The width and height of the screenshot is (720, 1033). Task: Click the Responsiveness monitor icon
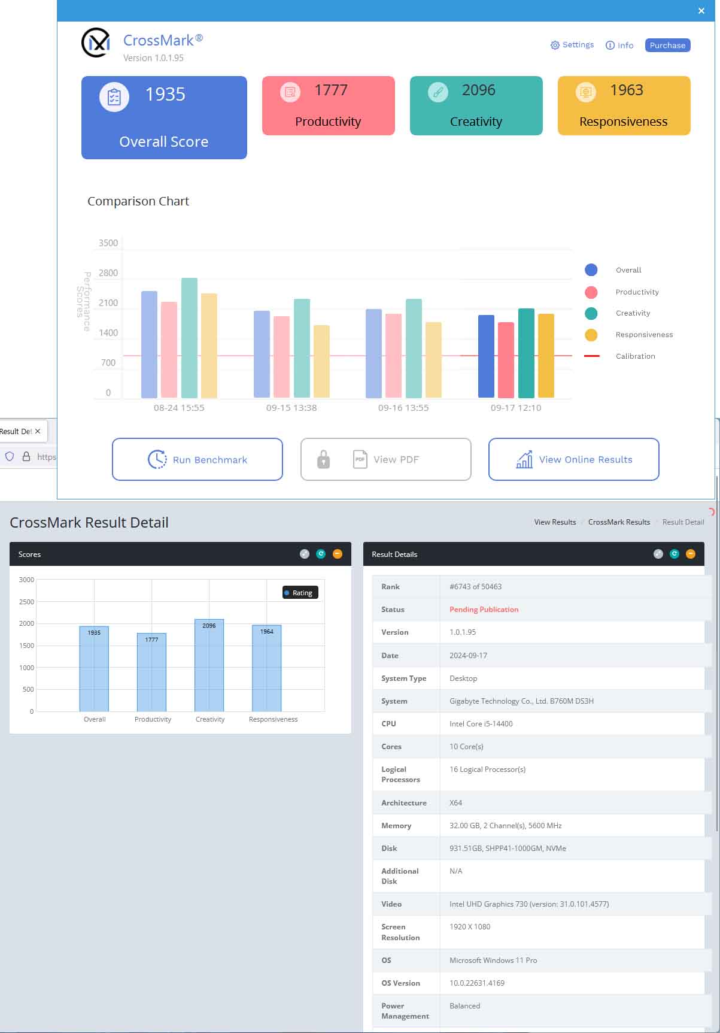click(x=586, y=92)
